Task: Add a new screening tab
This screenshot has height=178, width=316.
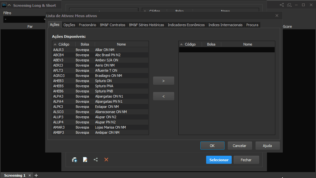Action: pos(36,175)
